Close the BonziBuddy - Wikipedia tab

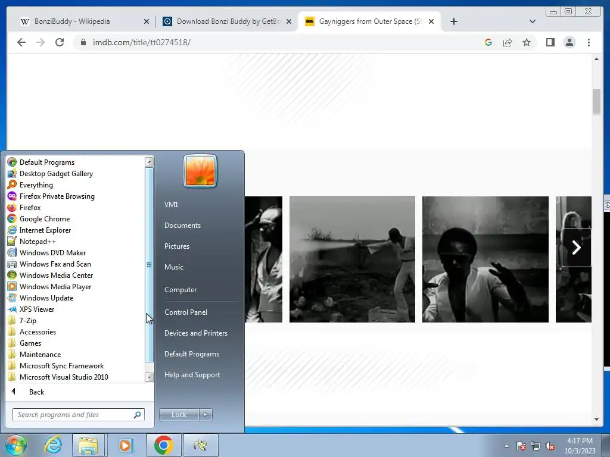[147, 21]
